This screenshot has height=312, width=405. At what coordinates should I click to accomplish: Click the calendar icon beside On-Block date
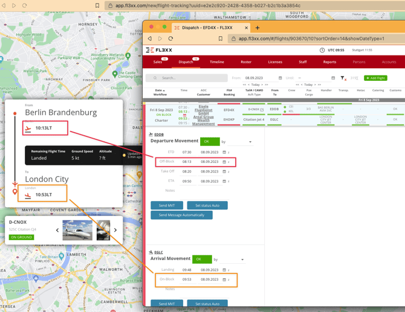coord(224,279)
